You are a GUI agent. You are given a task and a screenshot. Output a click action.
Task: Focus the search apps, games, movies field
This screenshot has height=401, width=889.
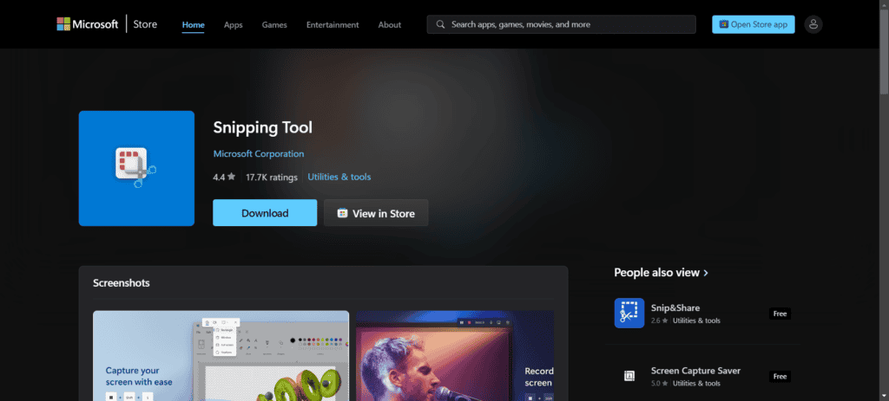562,24
